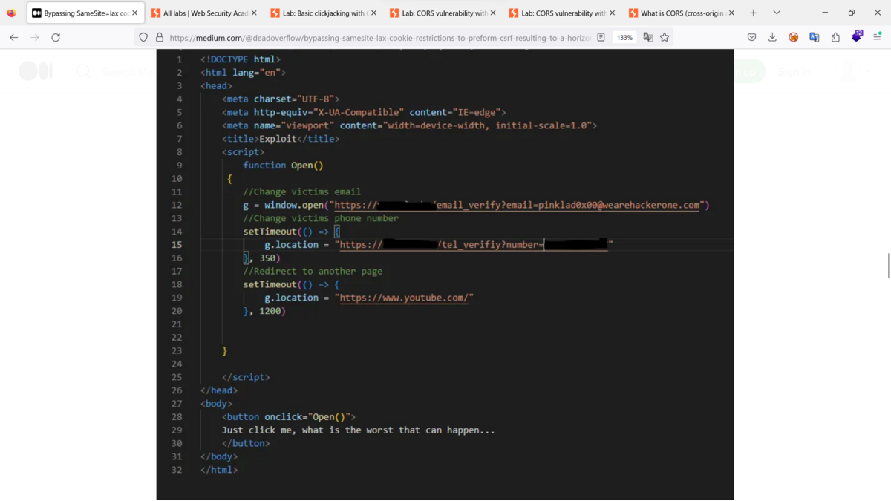The height and width of the screenshot is (501, 891).
Task: Click the <html lang="en"> line
Action: click(243, 73)
